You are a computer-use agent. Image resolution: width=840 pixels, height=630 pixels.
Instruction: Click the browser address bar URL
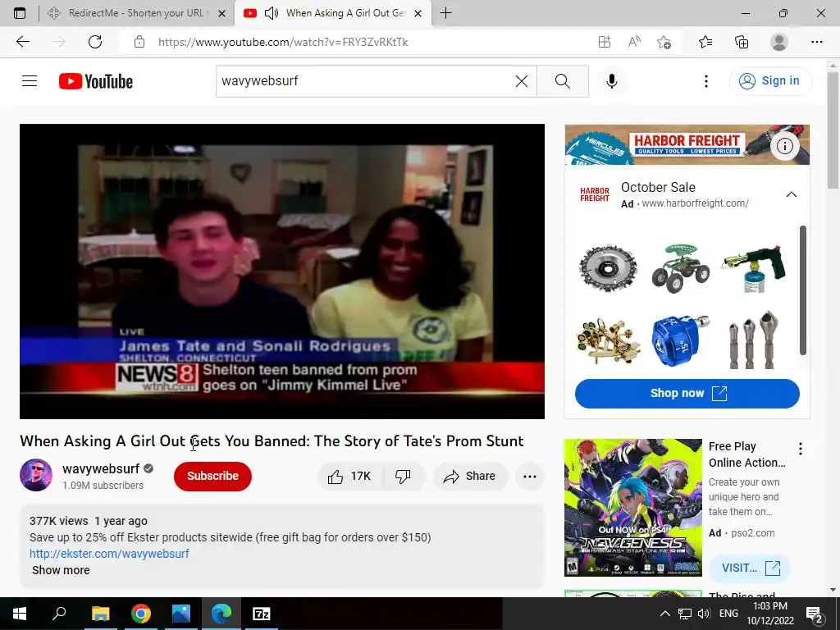[283, 42]
